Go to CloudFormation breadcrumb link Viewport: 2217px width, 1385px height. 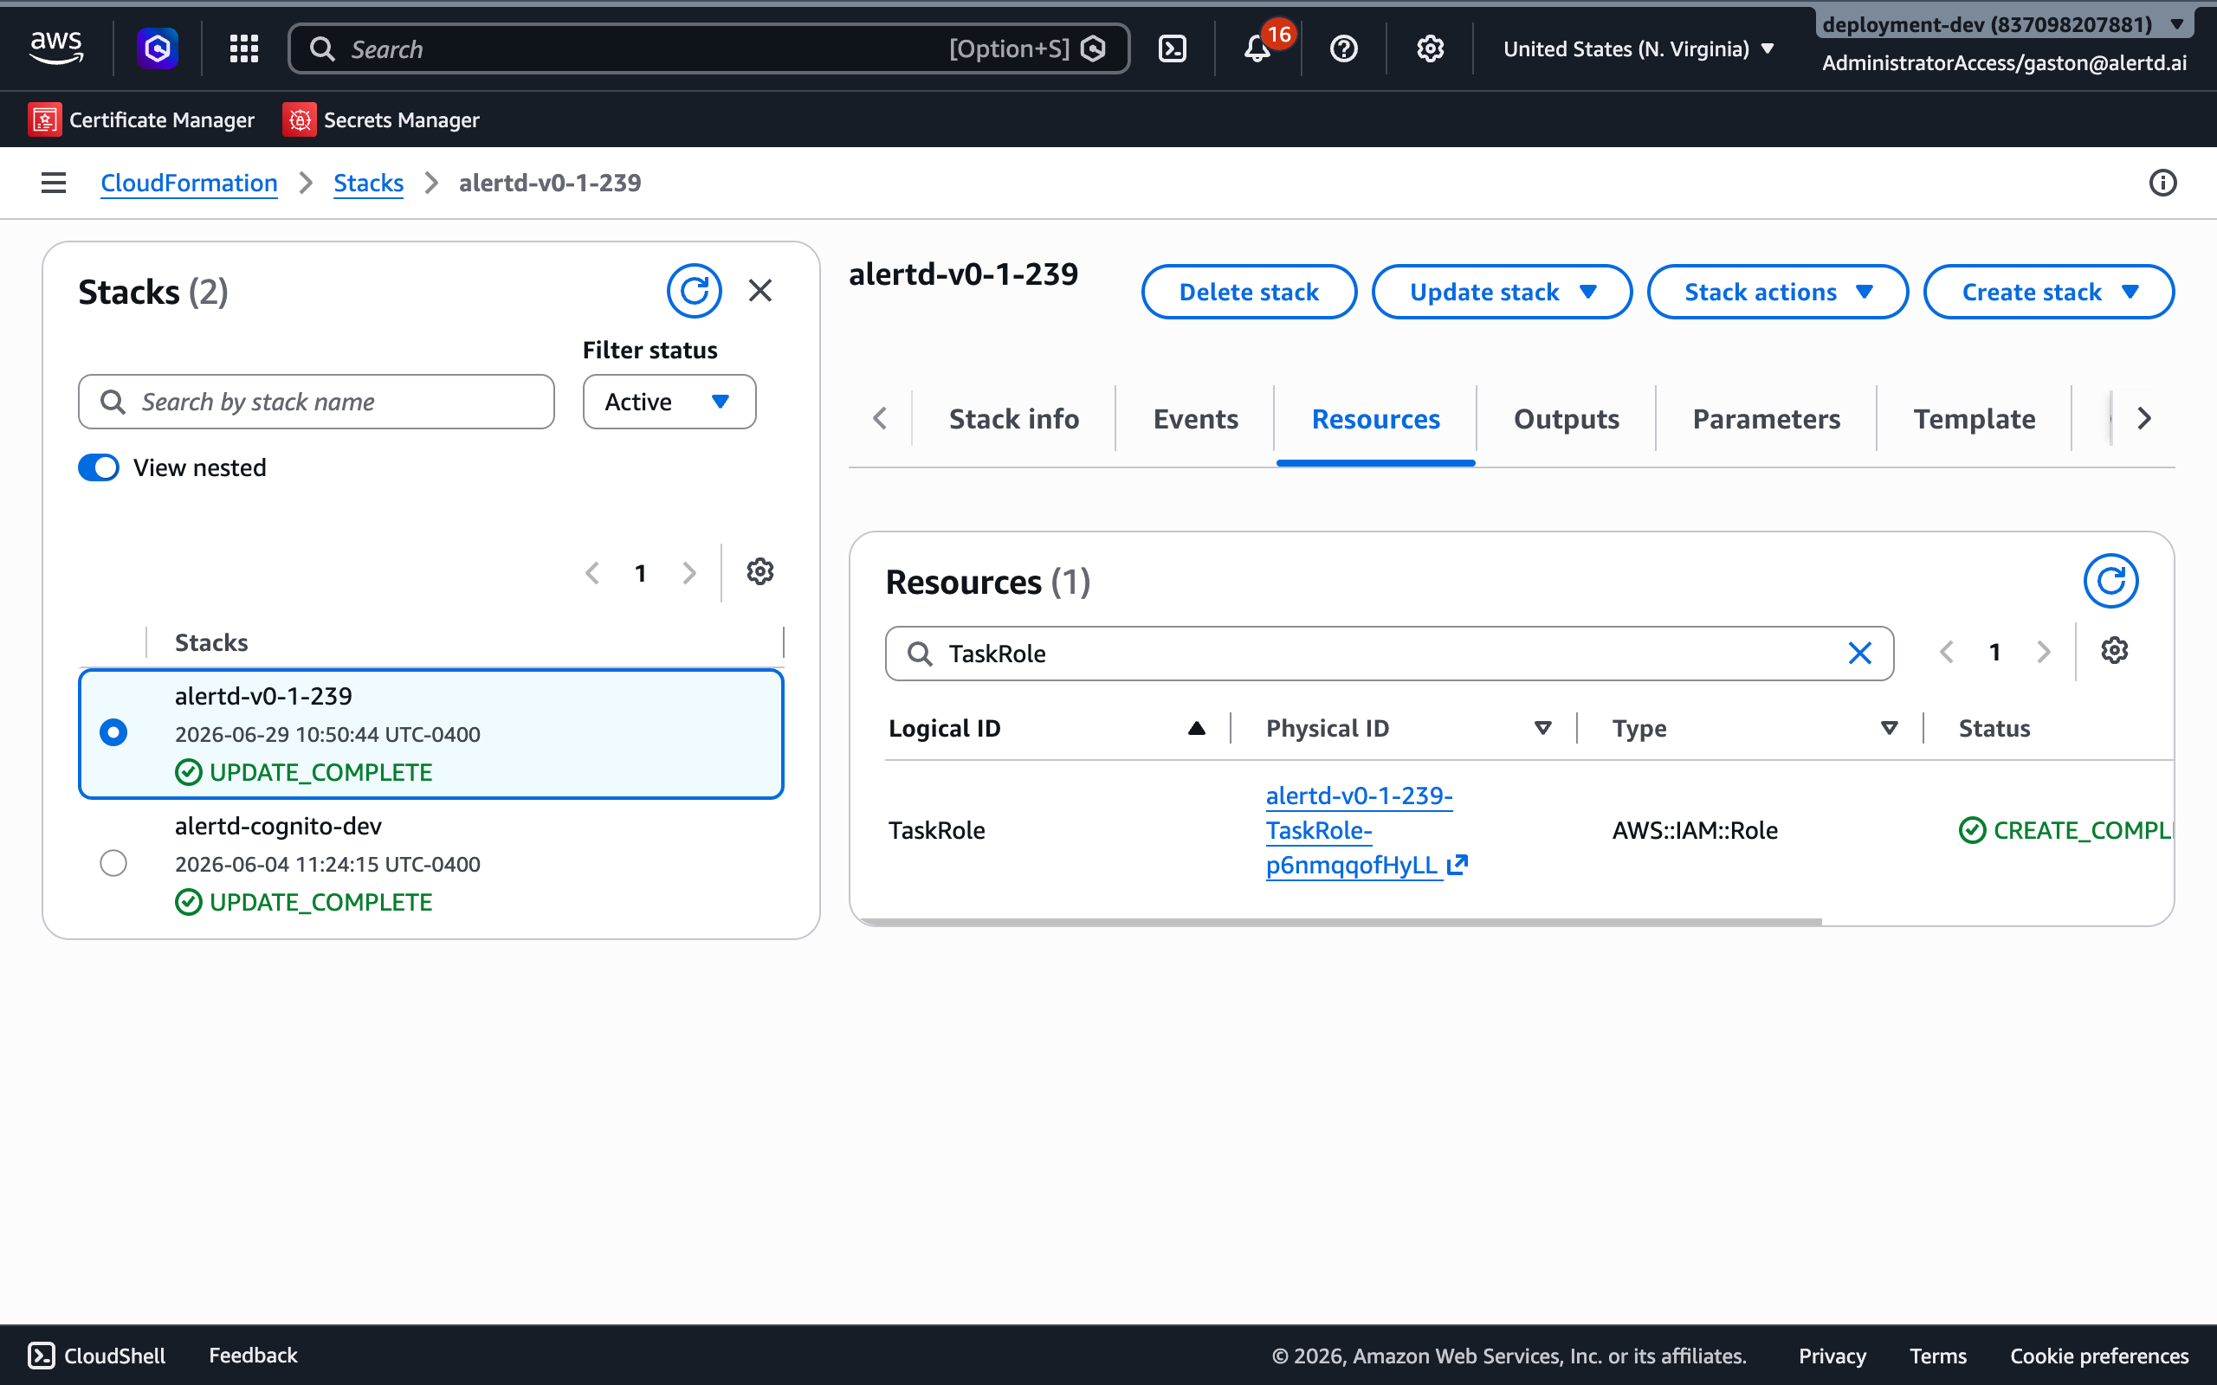(x=189, y=184)
